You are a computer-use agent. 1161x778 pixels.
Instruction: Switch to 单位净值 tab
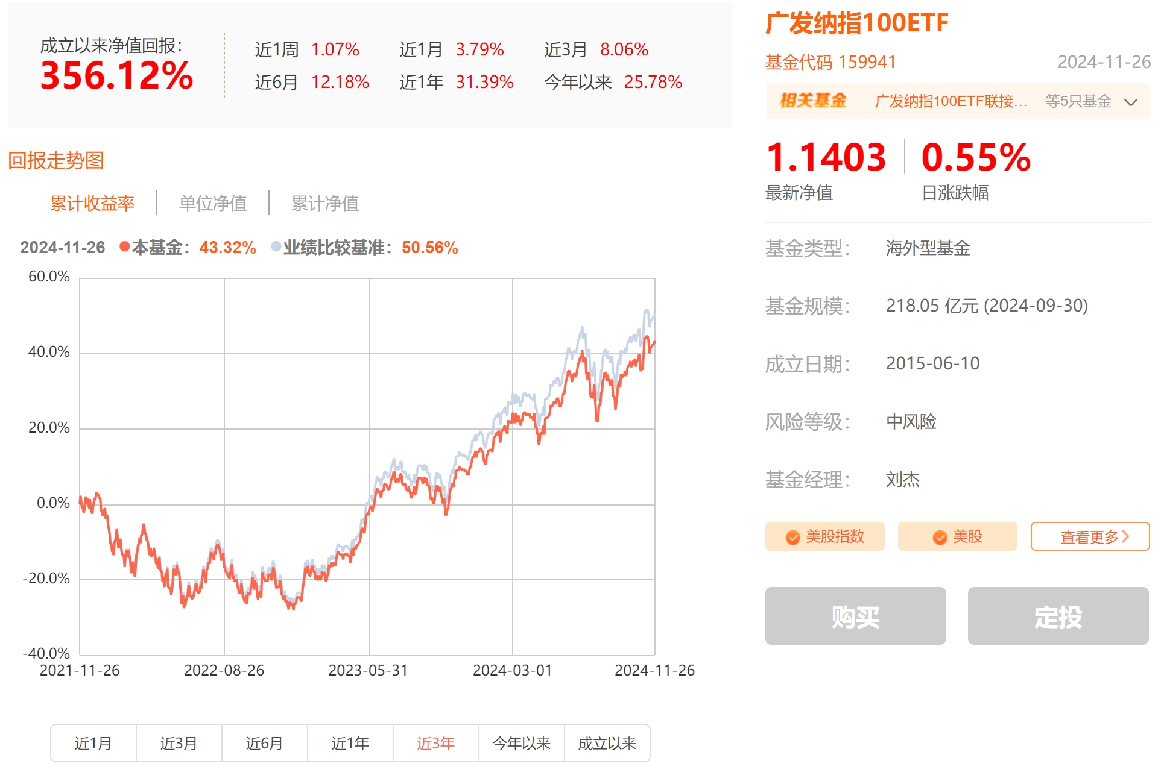[x=213, y=203]
